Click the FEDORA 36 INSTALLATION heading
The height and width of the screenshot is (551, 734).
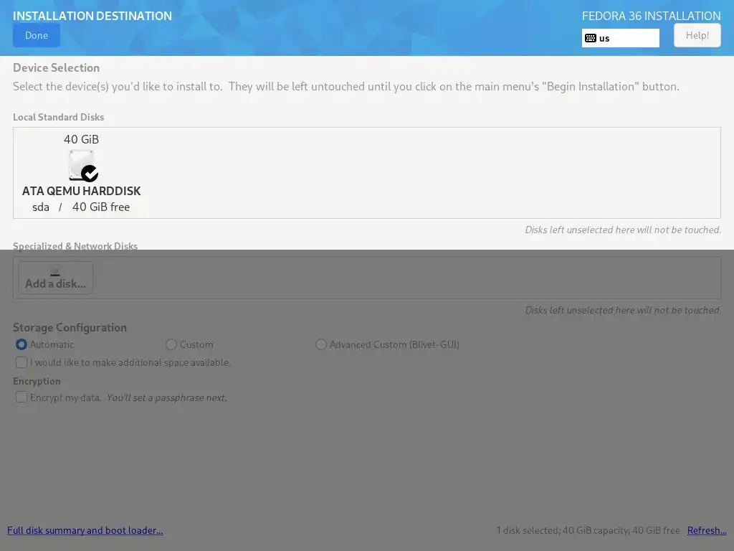click(651, 16)
